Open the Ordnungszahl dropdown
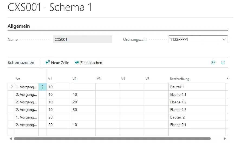236x149 pixels. [x=224, y=39]
